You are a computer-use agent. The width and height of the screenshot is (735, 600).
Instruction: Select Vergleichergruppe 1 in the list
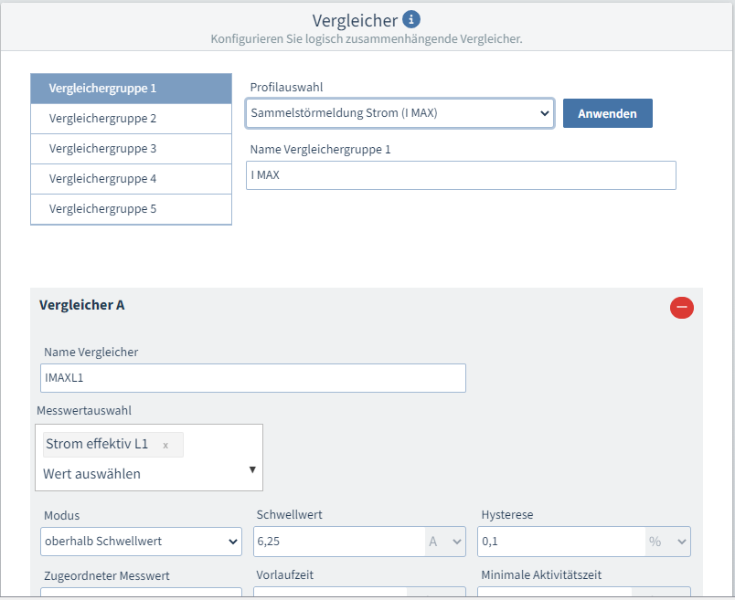(x=131, y=89)
